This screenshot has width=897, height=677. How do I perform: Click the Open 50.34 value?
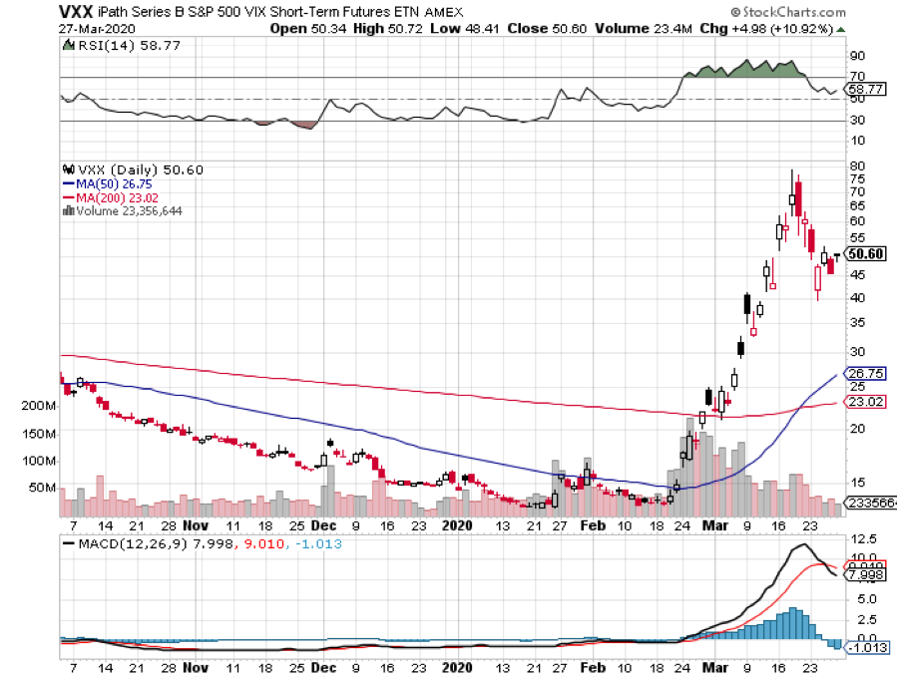(307, 29)
